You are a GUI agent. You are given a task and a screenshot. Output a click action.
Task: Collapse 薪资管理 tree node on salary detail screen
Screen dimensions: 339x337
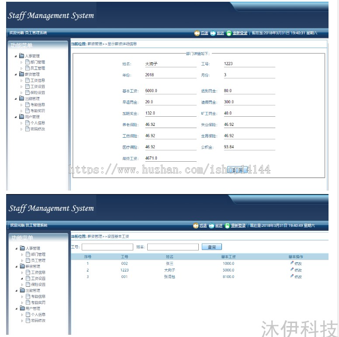[x=16, y=74]
